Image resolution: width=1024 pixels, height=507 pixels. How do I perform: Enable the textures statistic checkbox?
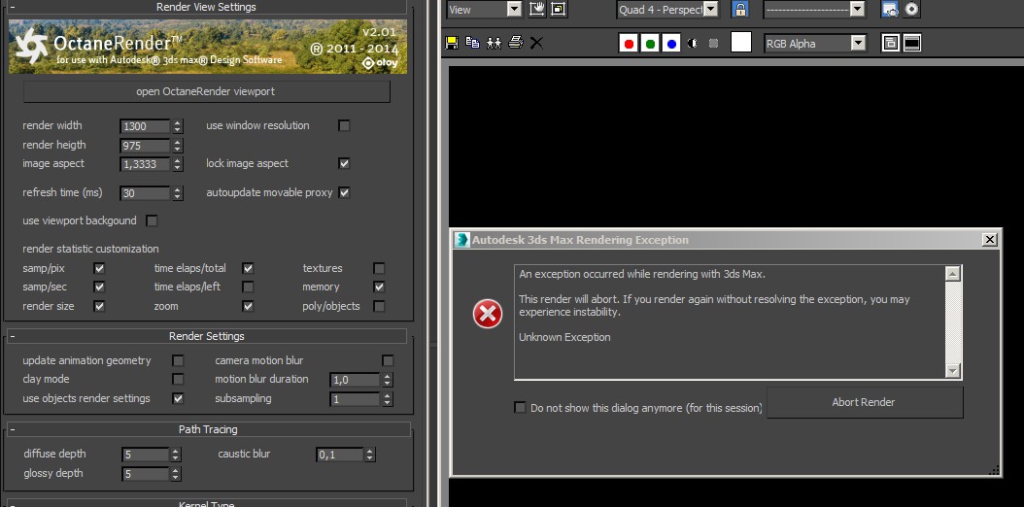[379, 268]
